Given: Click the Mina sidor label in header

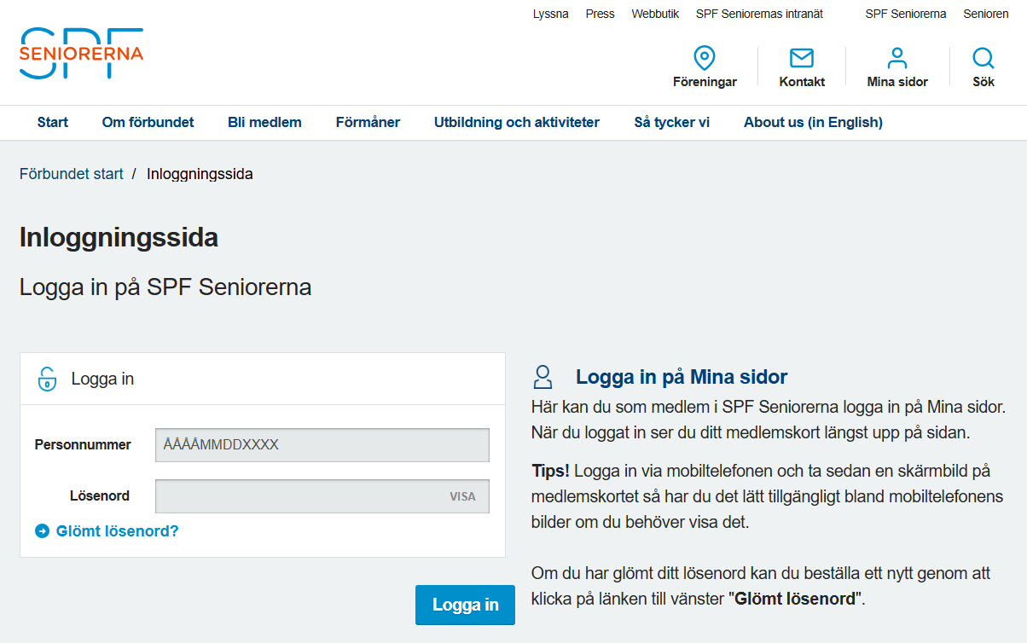Looking at the screenshot, I should pos(897,82).
